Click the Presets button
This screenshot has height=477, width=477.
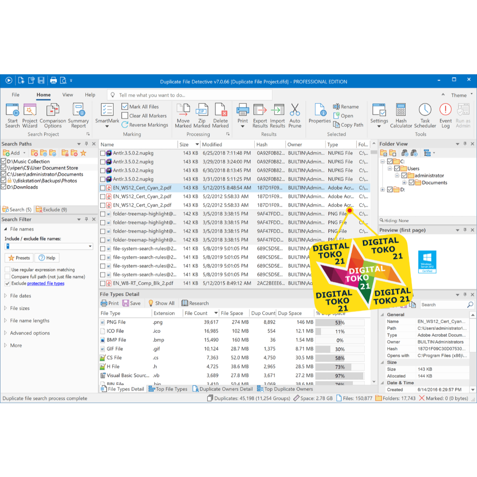click(19, 258)
